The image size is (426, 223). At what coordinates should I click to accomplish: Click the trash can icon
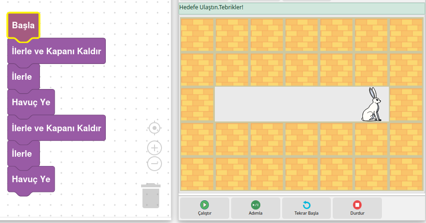point(150,196)
